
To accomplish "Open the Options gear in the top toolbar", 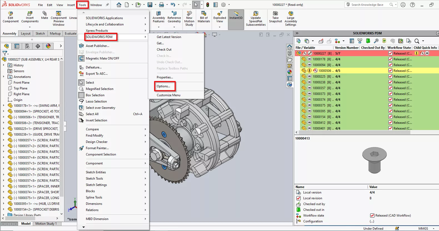I will 223,5.
